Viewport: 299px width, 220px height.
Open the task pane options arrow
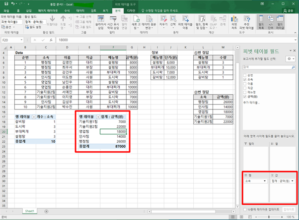tap(291, 51)
